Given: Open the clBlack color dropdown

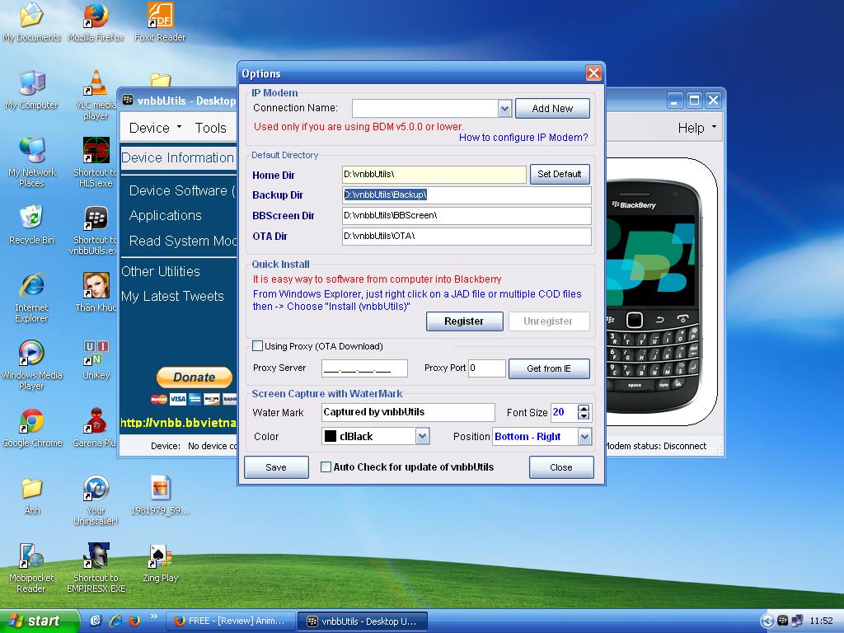Looking at the screenshot, I should 422,437.
